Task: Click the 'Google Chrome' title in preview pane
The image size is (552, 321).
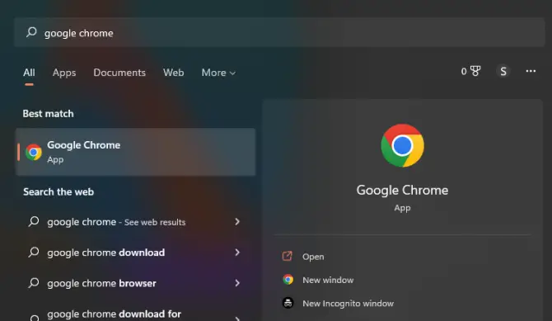Action: (402, 191)
